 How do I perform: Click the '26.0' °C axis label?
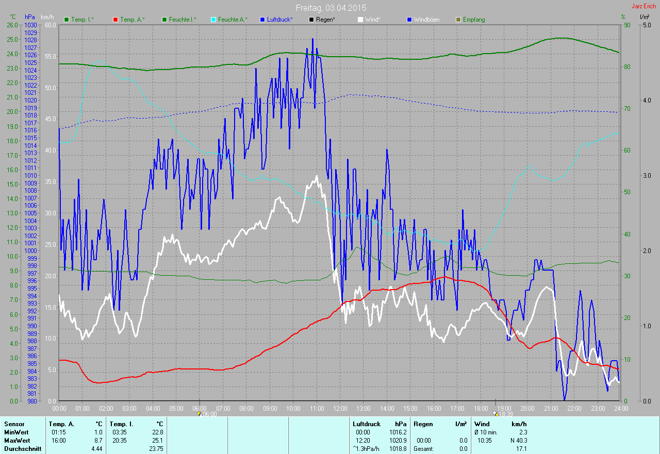12,25
